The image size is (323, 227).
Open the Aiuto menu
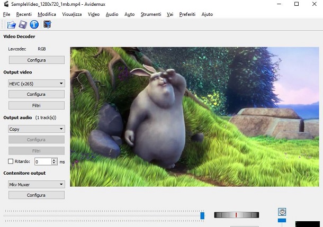[207, 14]
